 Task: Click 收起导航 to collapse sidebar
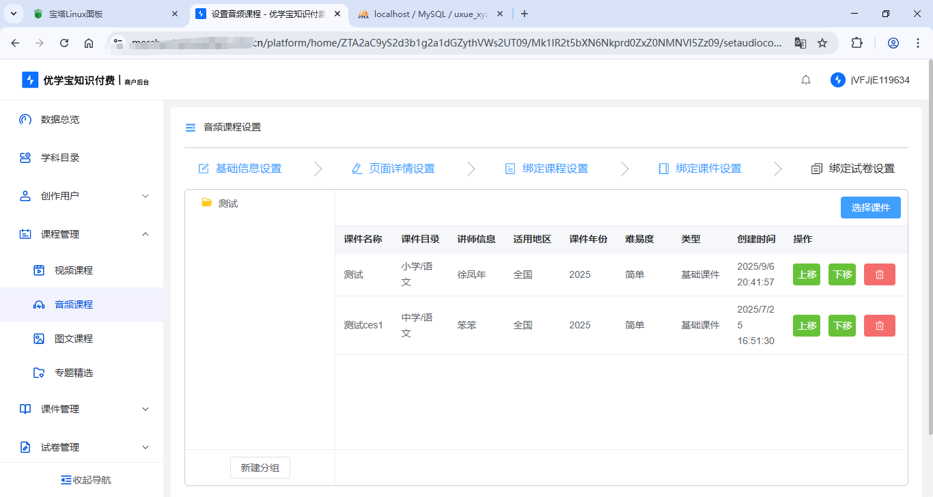pyautogui.click(x=85, y=480)
